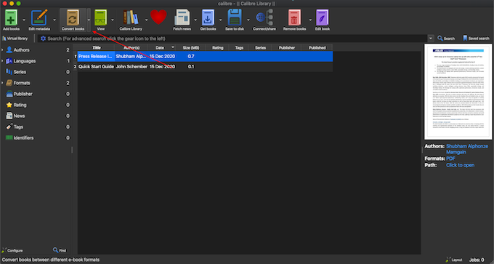Screen dimensions: 494x264
Task: Click the John Schember author cell
Action: pyautogui.click(x=131, y=67)
